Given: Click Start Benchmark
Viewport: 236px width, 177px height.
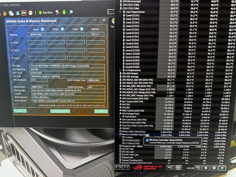Looking at the screenshot, I should (x=60, y=111).
